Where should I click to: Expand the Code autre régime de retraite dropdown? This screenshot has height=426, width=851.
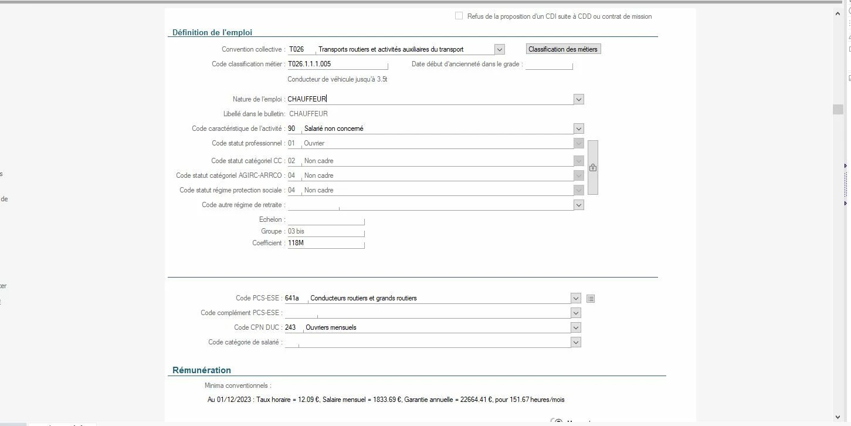(579, 205)
